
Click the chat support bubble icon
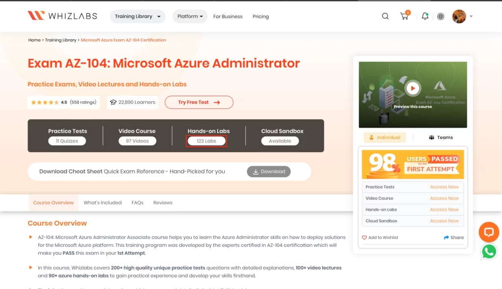(489, 232)
